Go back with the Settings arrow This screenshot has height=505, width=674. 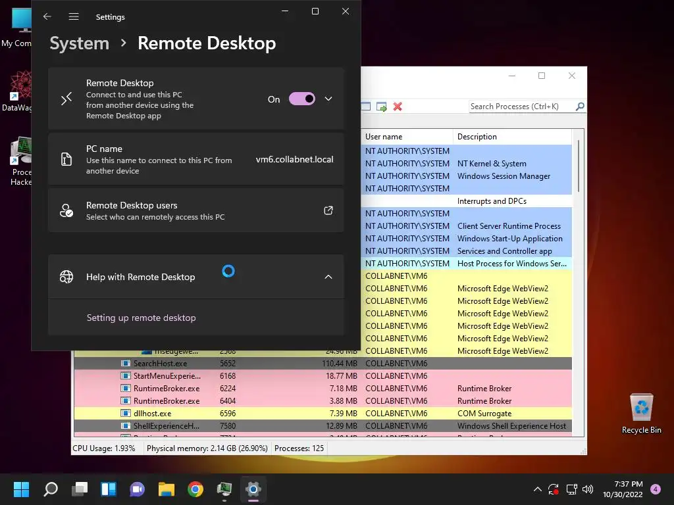[x=47, y=16]
